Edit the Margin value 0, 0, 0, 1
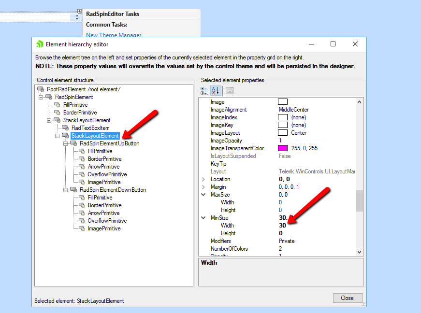421x313 pixels. pyautogui.click(x=289, y=187)
